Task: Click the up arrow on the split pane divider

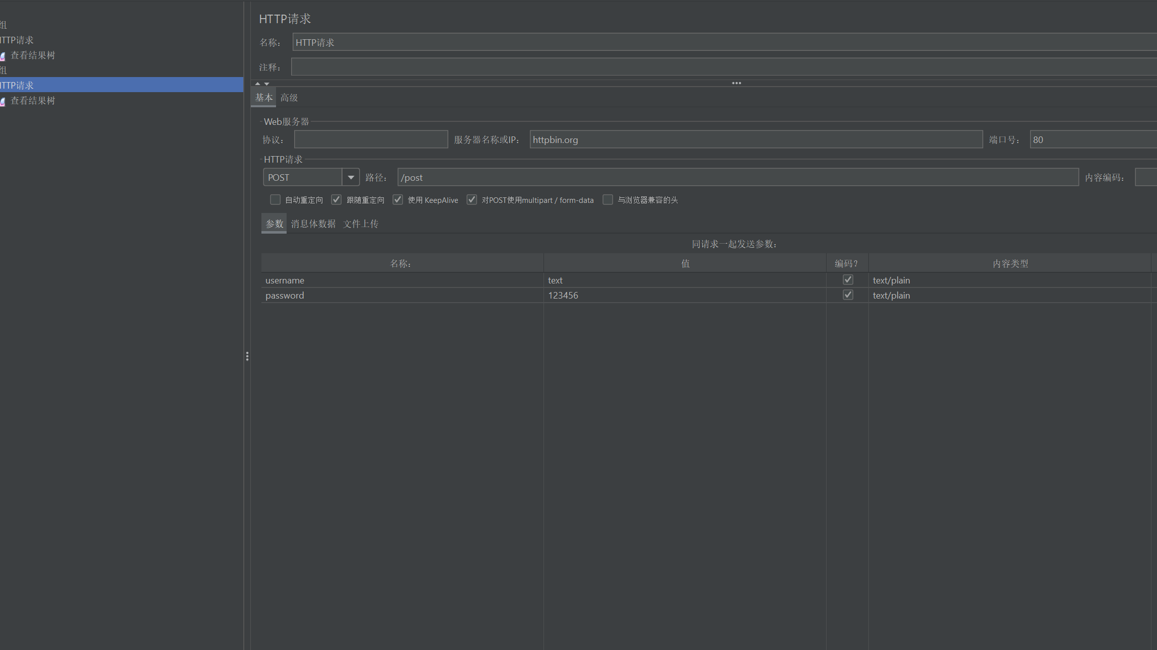Action: pos(258,84)
